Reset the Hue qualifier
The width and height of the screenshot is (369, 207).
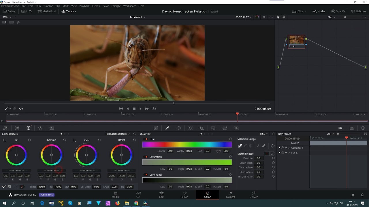(230, 139)
